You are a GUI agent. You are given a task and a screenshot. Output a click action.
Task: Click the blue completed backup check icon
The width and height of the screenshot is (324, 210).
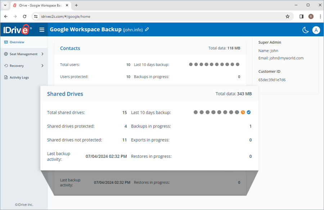[x=249, y=112]
